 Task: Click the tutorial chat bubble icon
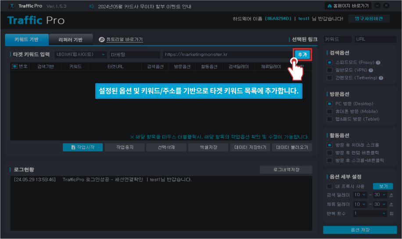coord(101,39)
